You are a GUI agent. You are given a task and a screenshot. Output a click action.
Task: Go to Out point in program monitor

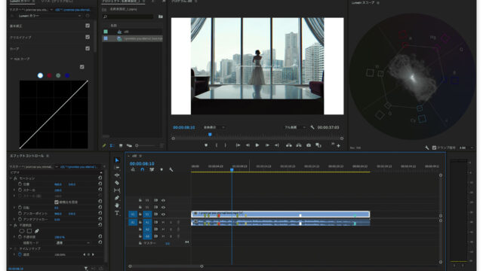[277, 145]
